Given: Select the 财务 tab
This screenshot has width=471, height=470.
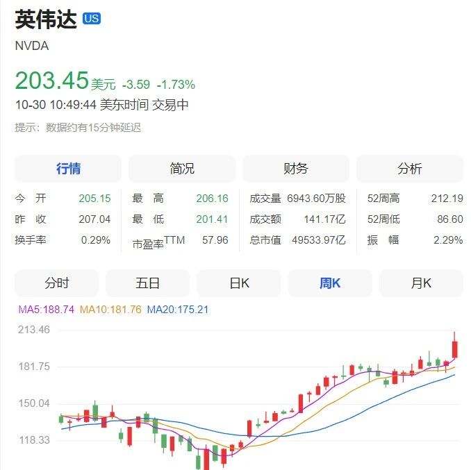Looking at the screenshot, I should click(296, 169).
